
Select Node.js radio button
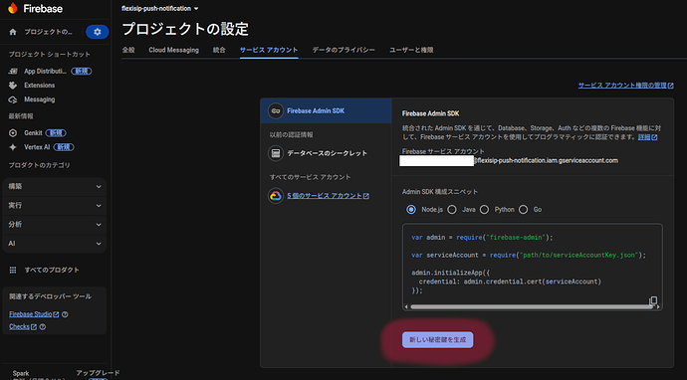pos(411,210)
